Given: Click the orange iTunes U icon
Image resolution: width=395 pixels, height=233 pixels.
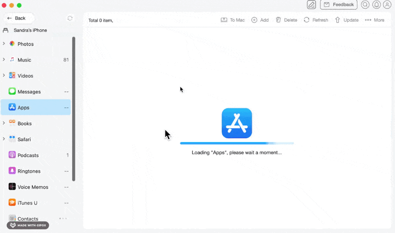Looking at the screenshot, I should click(x=12, y=202).
